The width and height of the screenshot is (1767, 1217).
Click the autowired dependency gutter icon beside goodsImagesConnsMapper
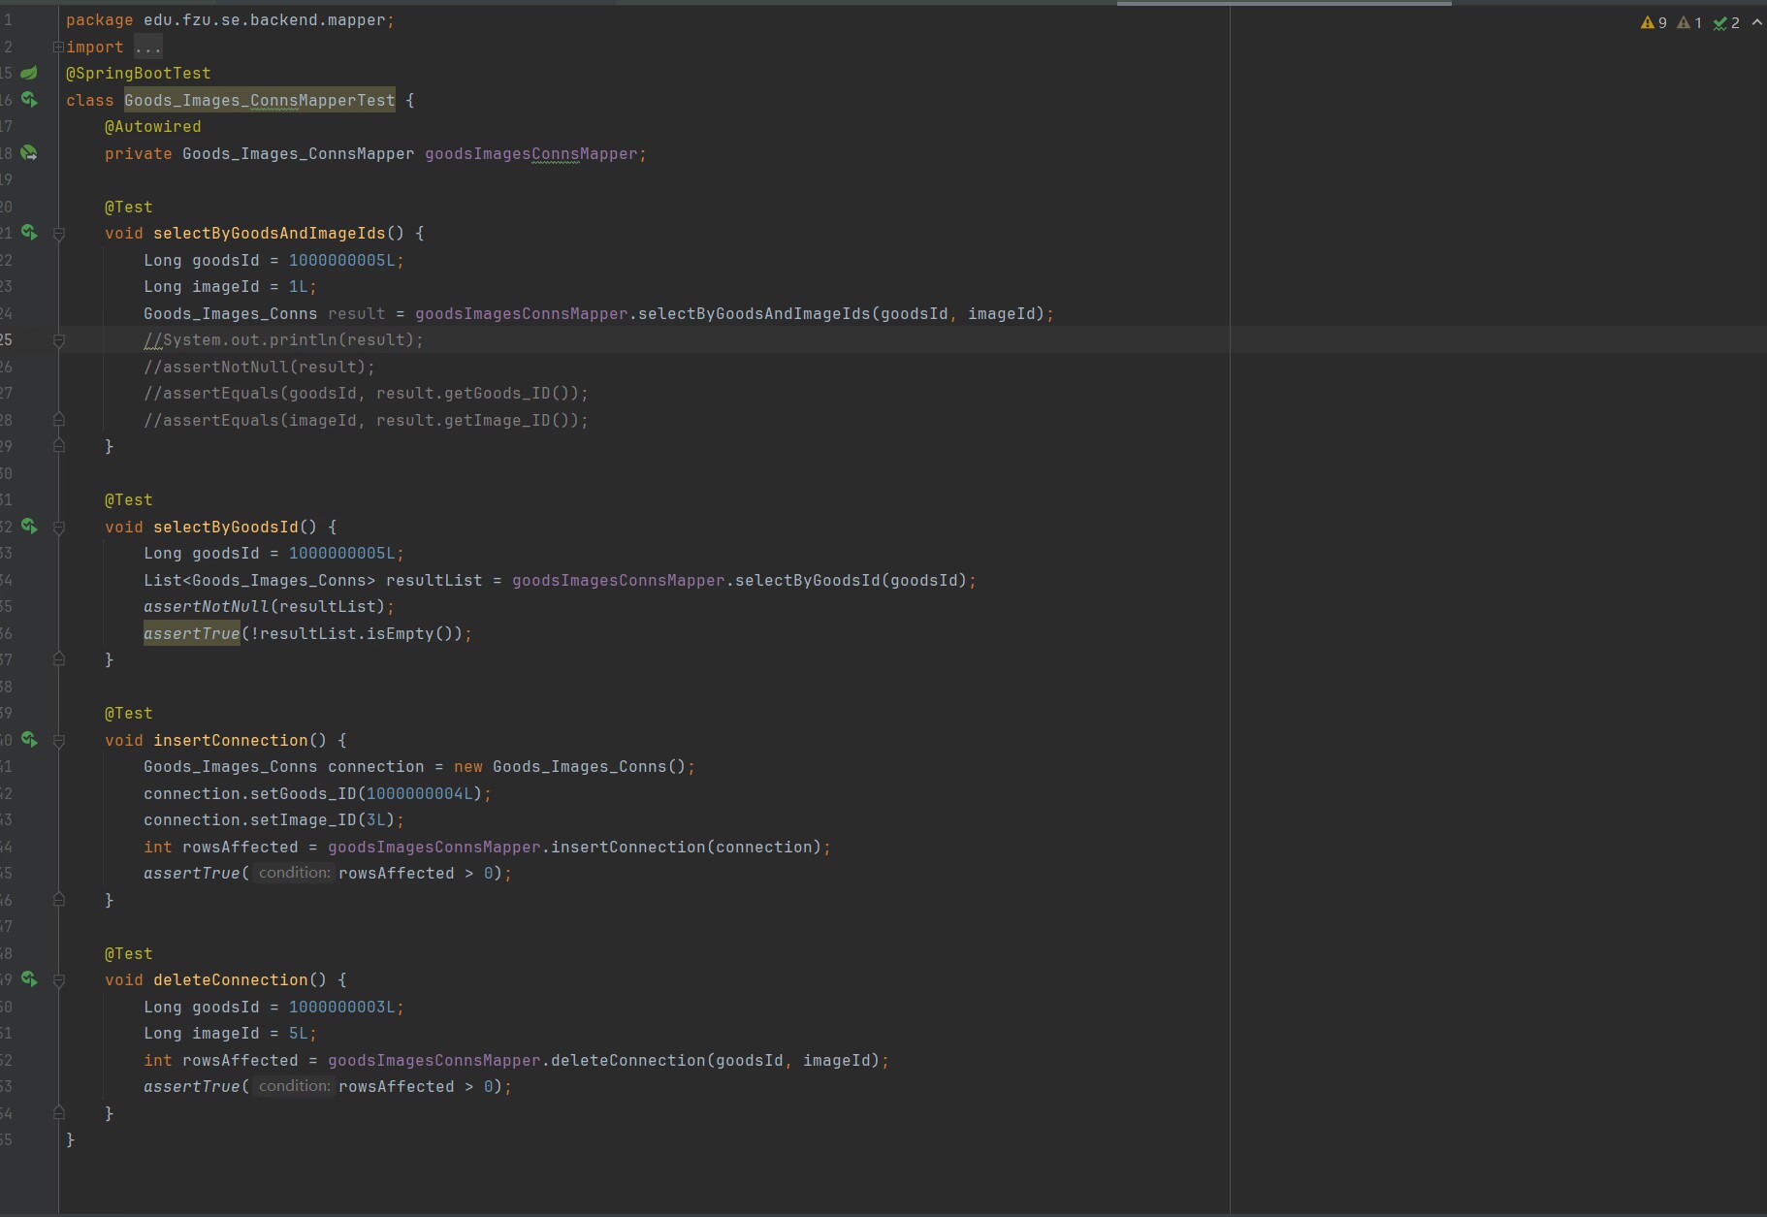[x=29, y=153]
